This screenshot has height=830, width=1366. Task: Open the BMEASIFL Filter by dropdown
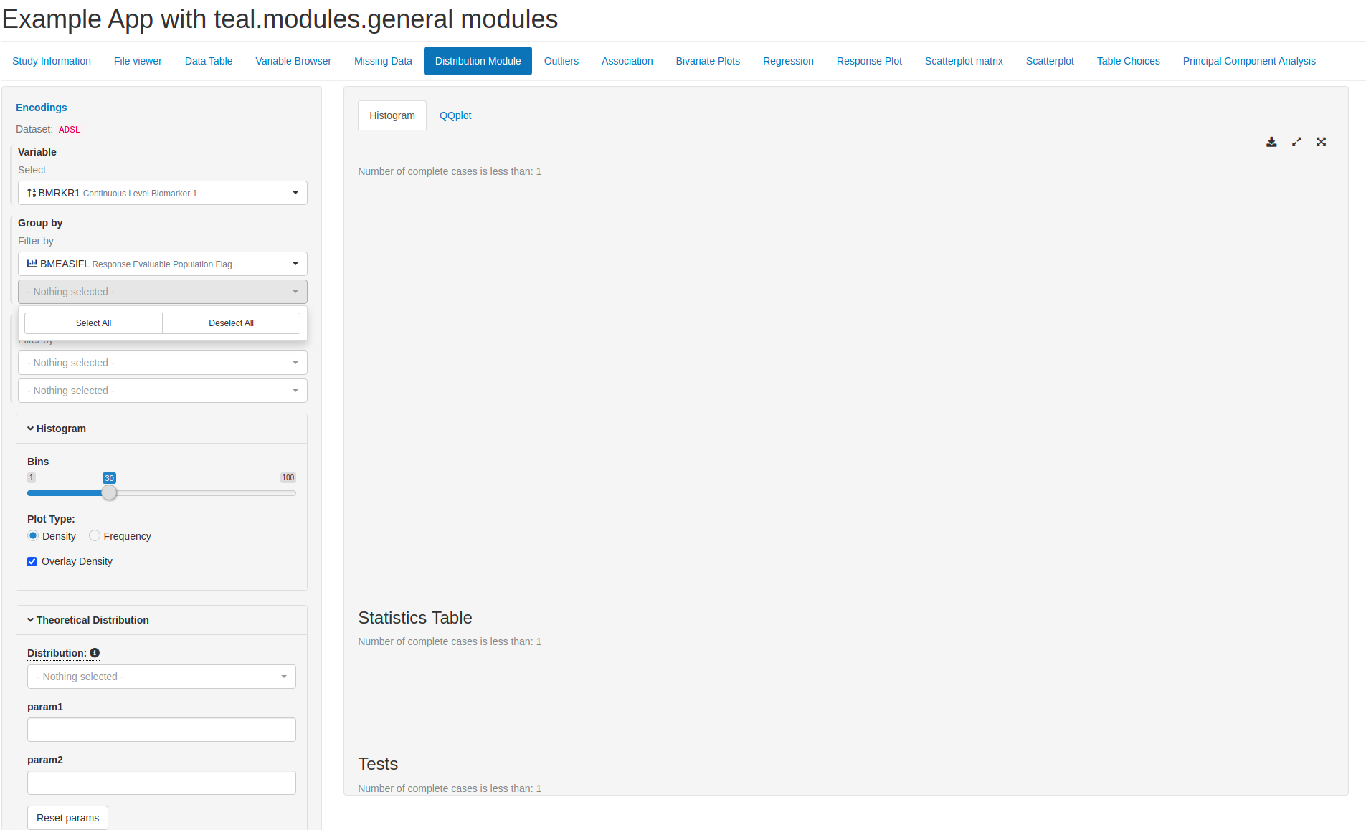(162, 264)
